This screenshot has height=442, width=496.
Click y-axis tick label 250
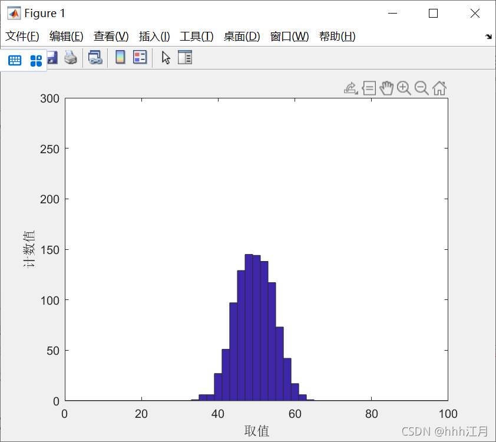49,149
